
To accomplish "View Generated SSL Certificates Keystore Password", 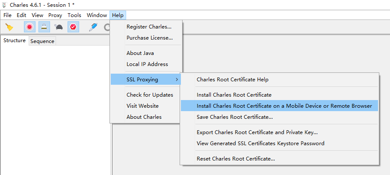I will pyautogui.click(x=279, y=143).
